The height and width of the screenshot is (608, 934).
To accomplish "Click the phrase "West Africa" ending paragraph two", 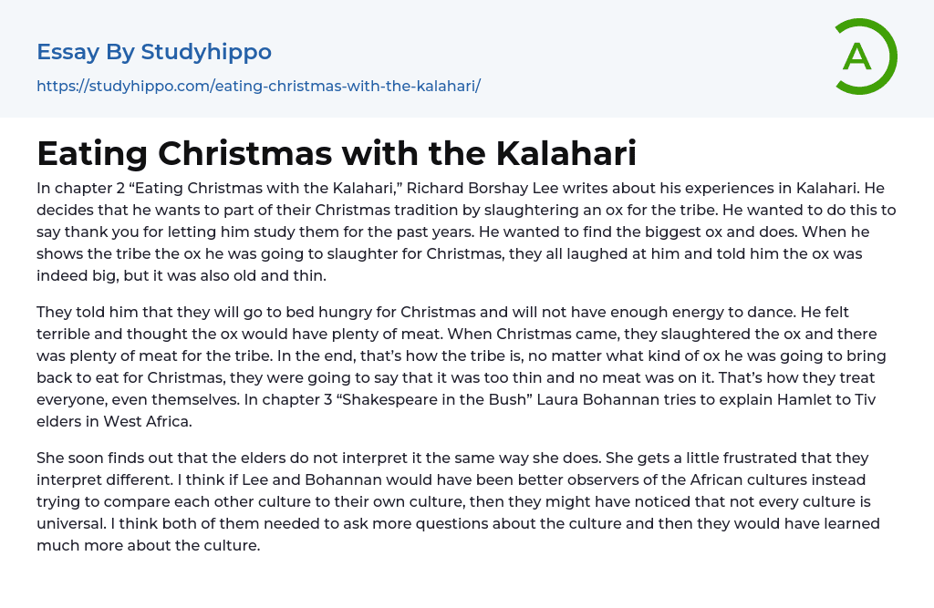I will point(147,421).
